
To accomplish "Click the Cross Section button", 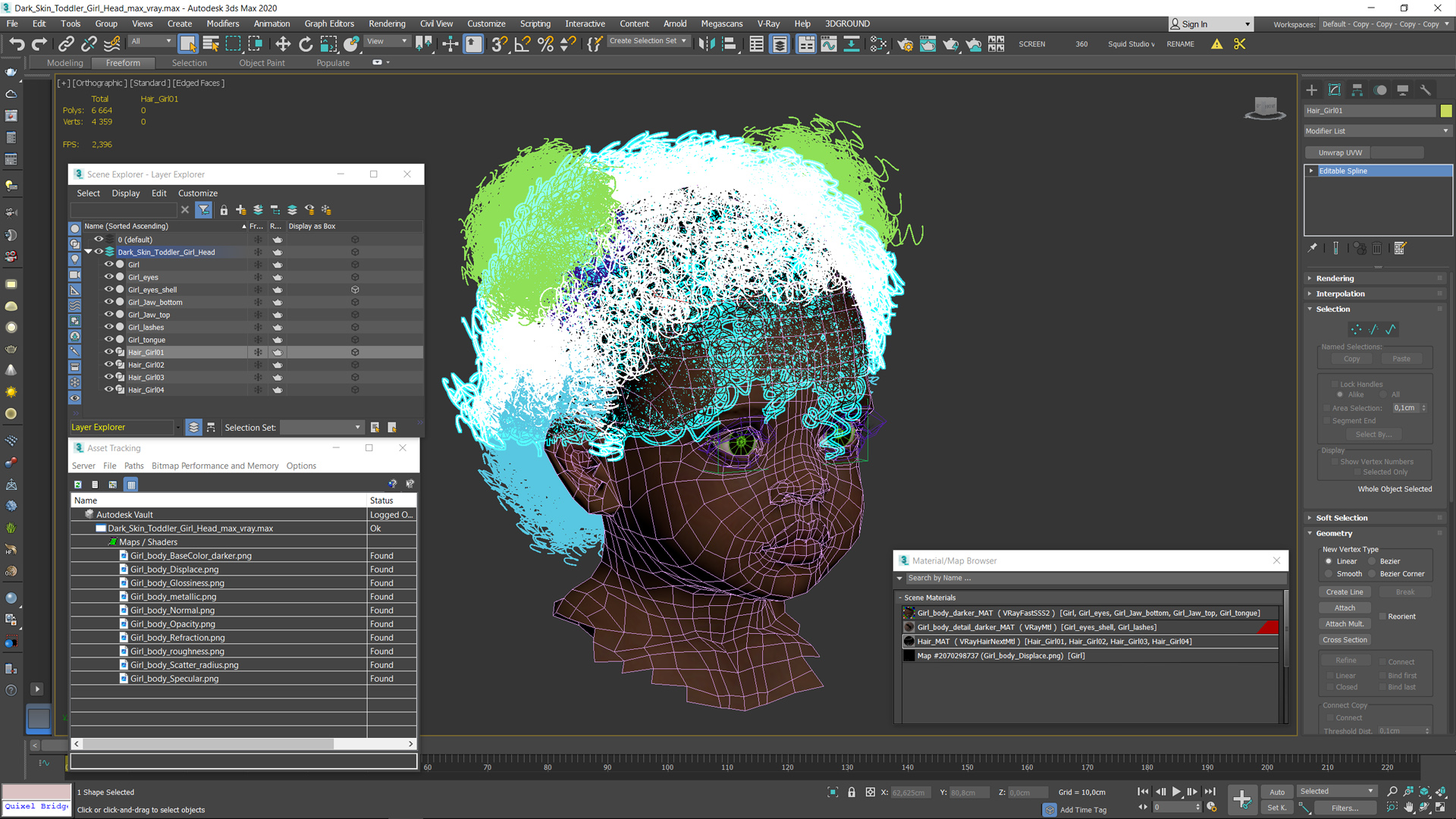I will [1345, 640].
